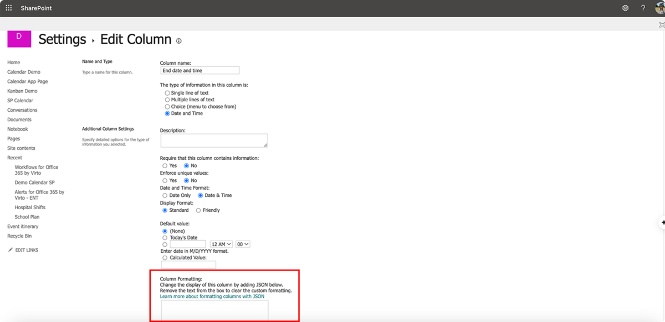Open Hospital Shifts under Recent
This screenshot has width=665, height=322.
pyautogui.click(x=29, y=207)
